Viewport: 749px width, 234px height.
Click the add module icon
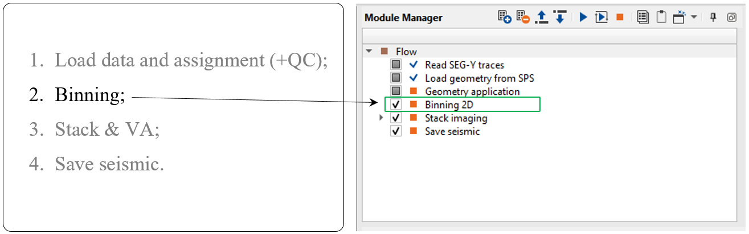pyautogui.click(x=505, y=17)
